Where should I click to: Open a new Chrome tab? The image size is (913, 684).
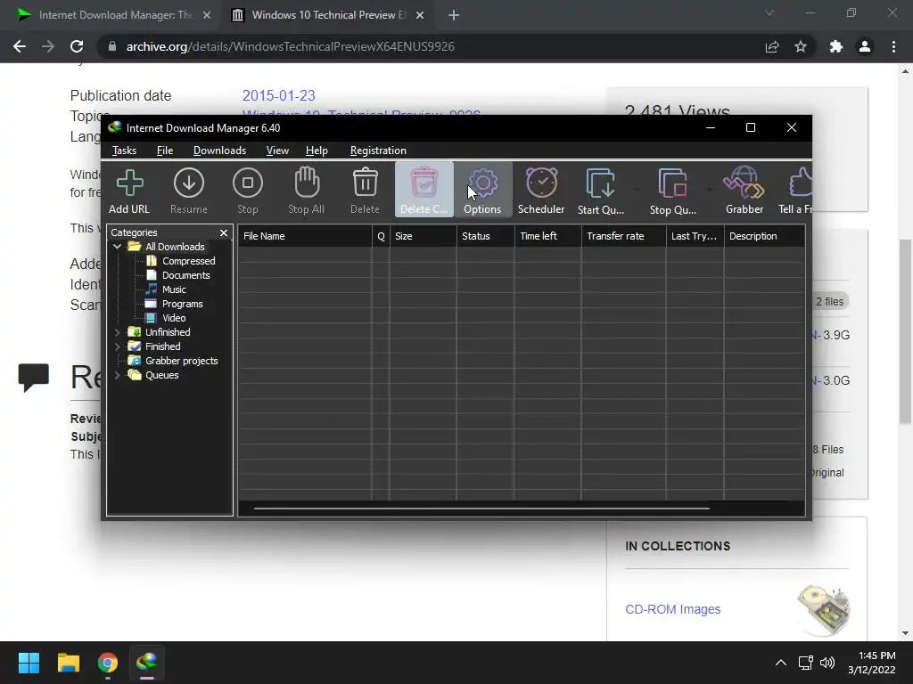click(454, 15)
